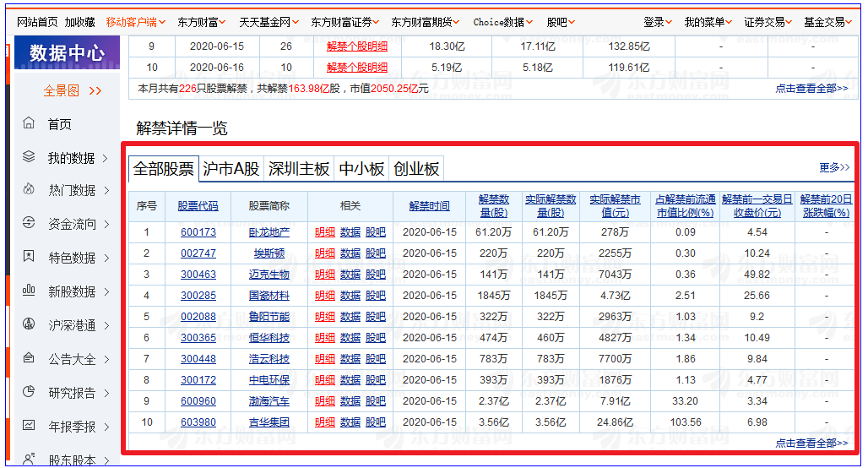Expand the 资金流向 sidebar submenu arrow
The width and height of the screenshot is (868, 468).
[106, 225]
